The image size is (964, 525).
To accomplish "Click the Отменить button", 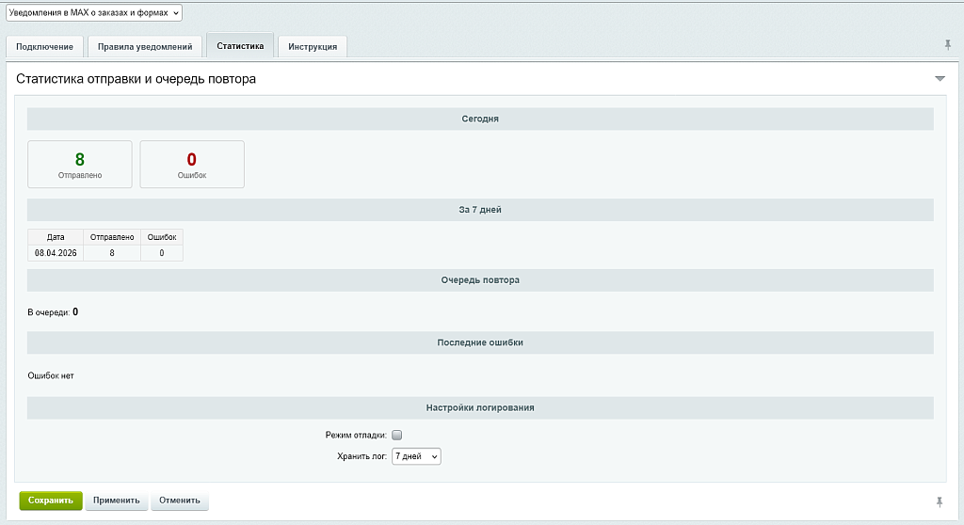I will click(180, 501).
